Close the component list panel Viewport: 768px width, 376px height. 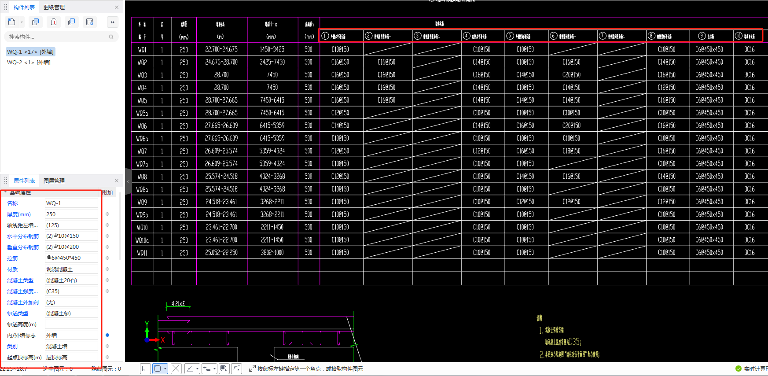click(x=117, y=7)
